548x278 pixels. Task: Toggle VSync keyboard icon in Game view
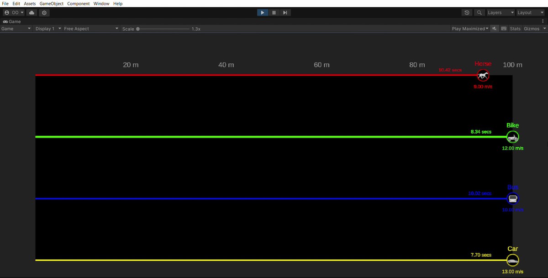pyautogui.click(x=503, y=28)
